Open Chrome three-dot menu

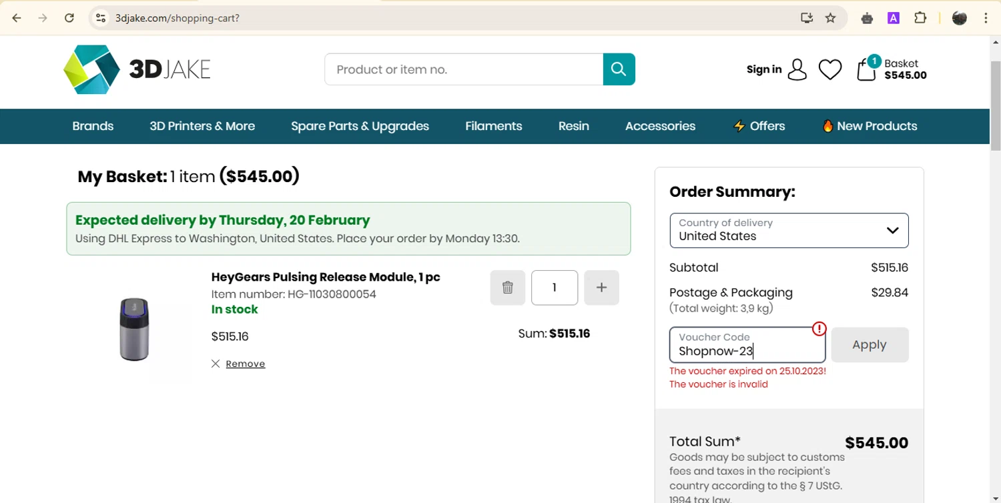coord(986,18)
